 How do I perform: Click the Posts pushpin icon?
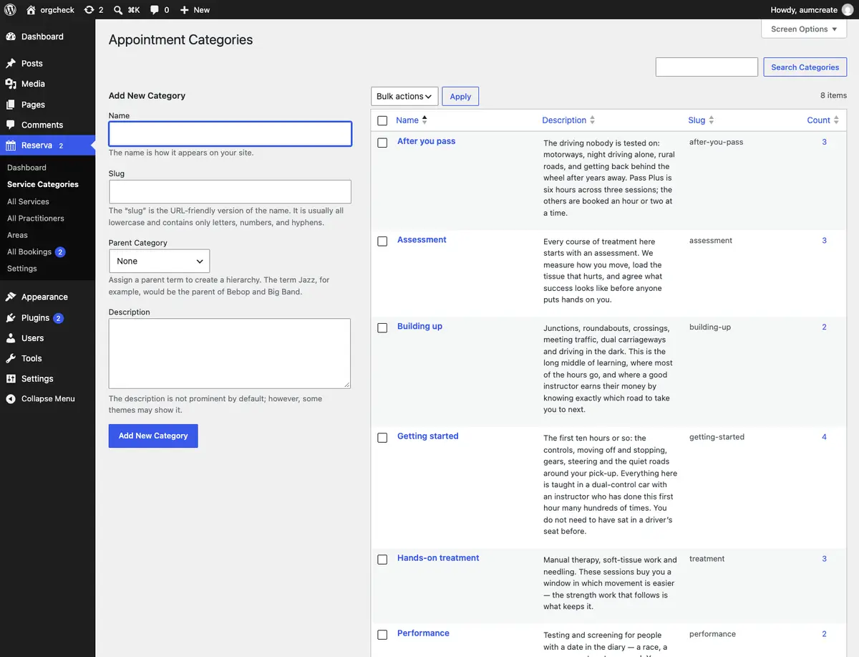click(x=11, y=64)
